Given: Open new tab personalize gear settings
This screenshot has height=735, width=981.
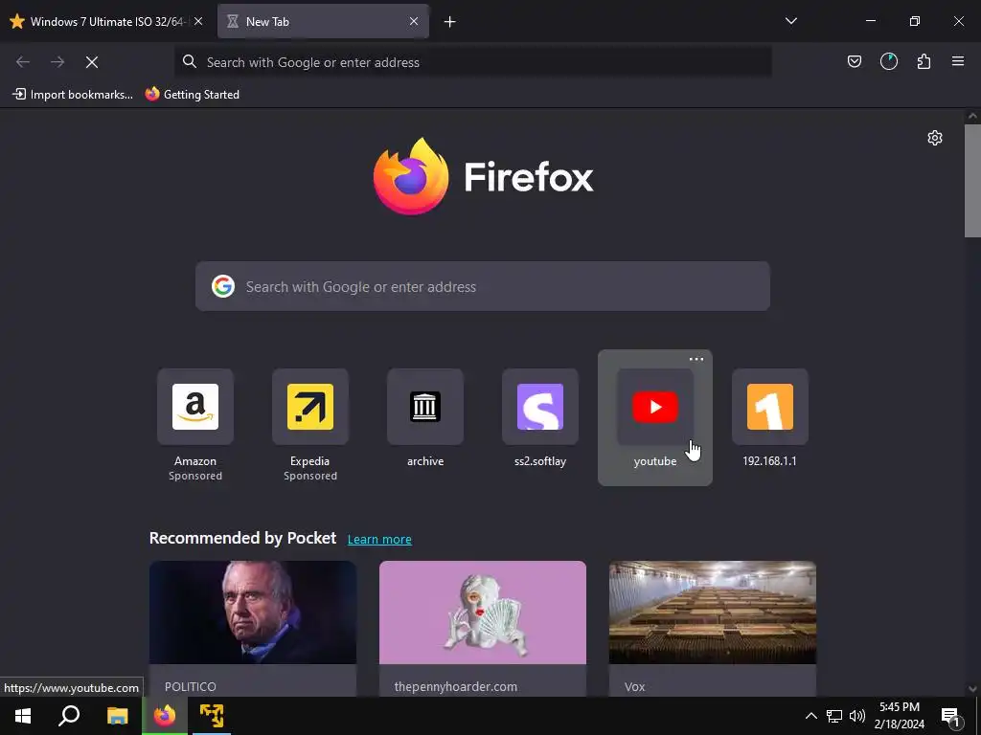Looking at the screenshot, I should pos(935,138).
